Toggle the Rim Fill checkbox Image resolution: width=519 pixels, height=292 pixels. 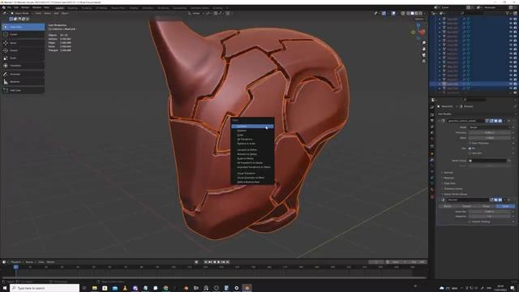click(470, 148)
